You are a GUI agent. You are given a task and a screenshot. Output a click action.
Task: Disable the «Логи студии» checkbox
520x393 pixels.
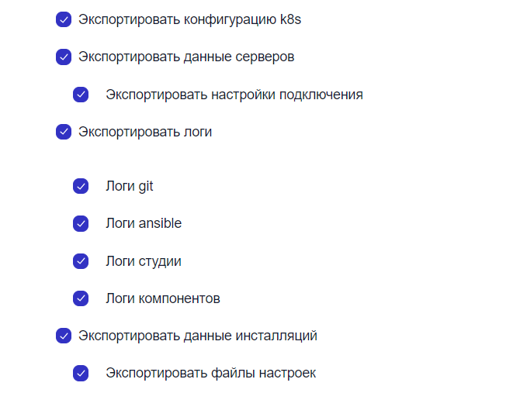tap(81, 261)
